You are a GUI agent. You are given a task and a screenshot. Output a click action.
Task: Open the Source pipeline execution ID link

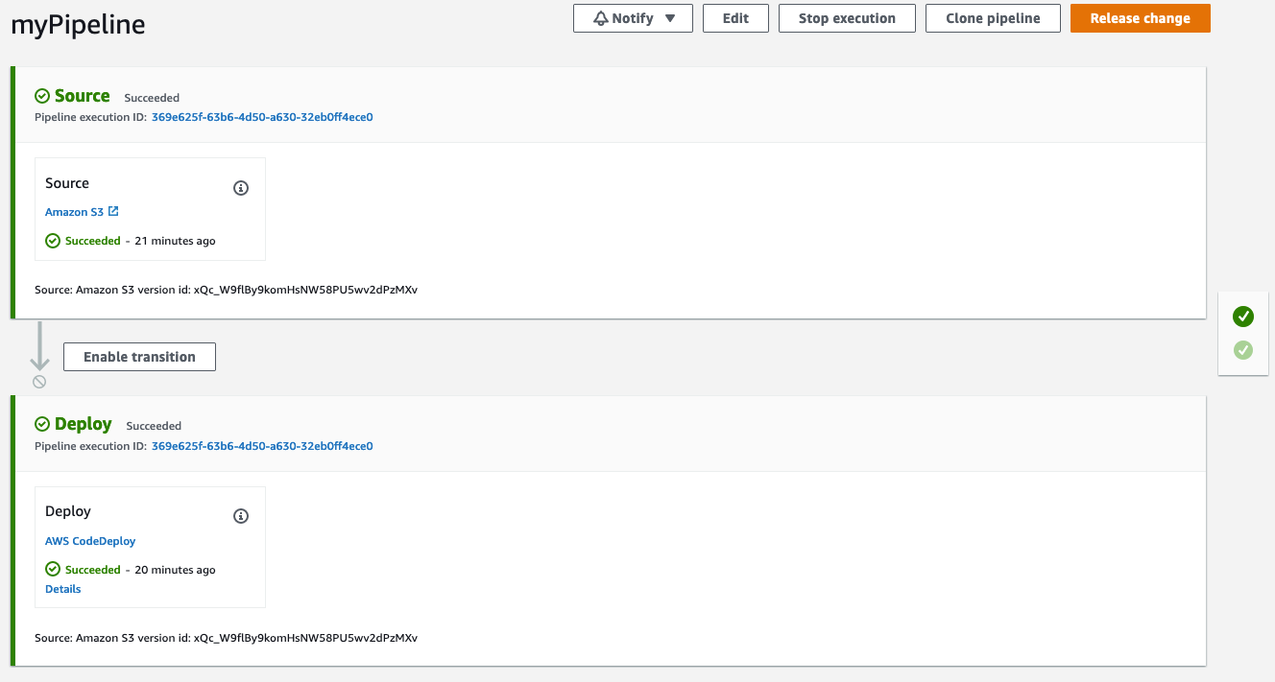pyautogui.click(x=261, y=116)
